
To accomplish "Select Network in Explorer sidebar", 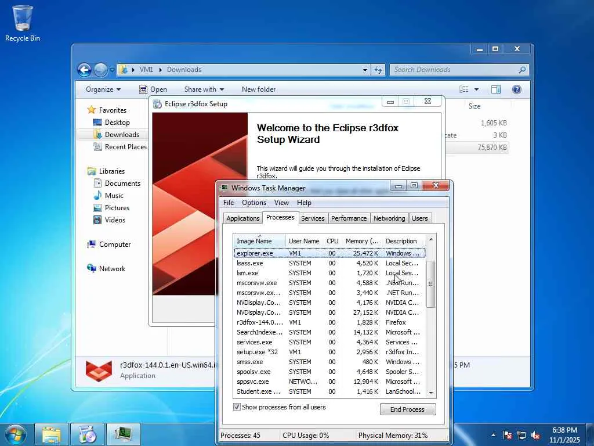I will pyautogui.click(x=112, y=269).
